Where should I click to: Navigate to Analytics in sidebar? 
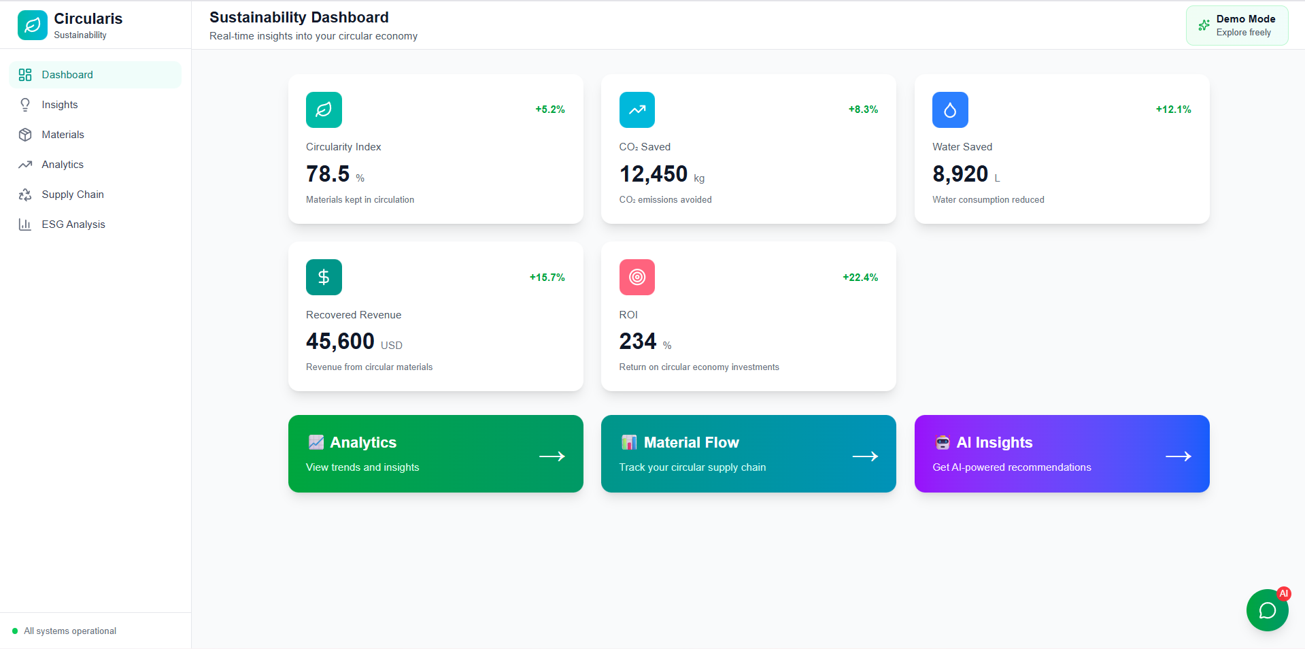point(95,165)
